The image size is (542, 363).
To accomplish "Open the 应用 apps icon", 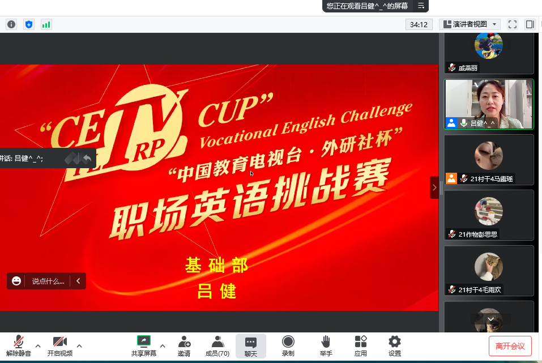I will (x=361, y=345).
